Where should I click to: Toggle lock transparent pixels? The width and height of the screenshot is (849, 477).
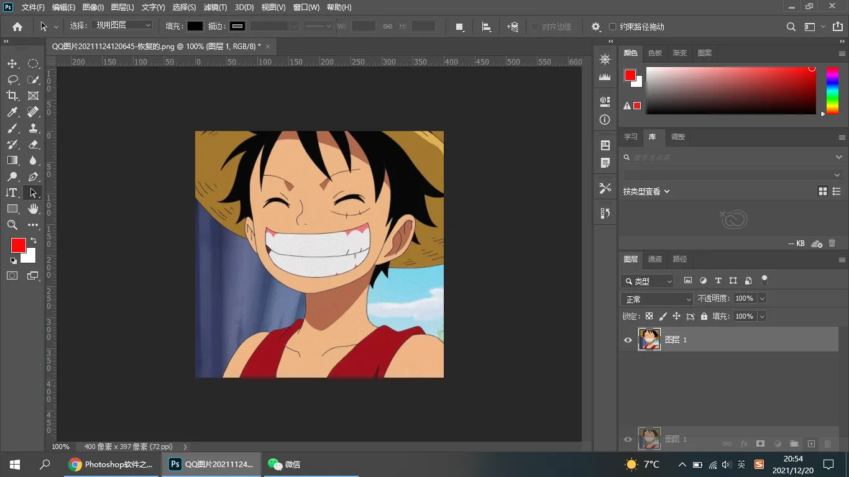pos(649,316)
